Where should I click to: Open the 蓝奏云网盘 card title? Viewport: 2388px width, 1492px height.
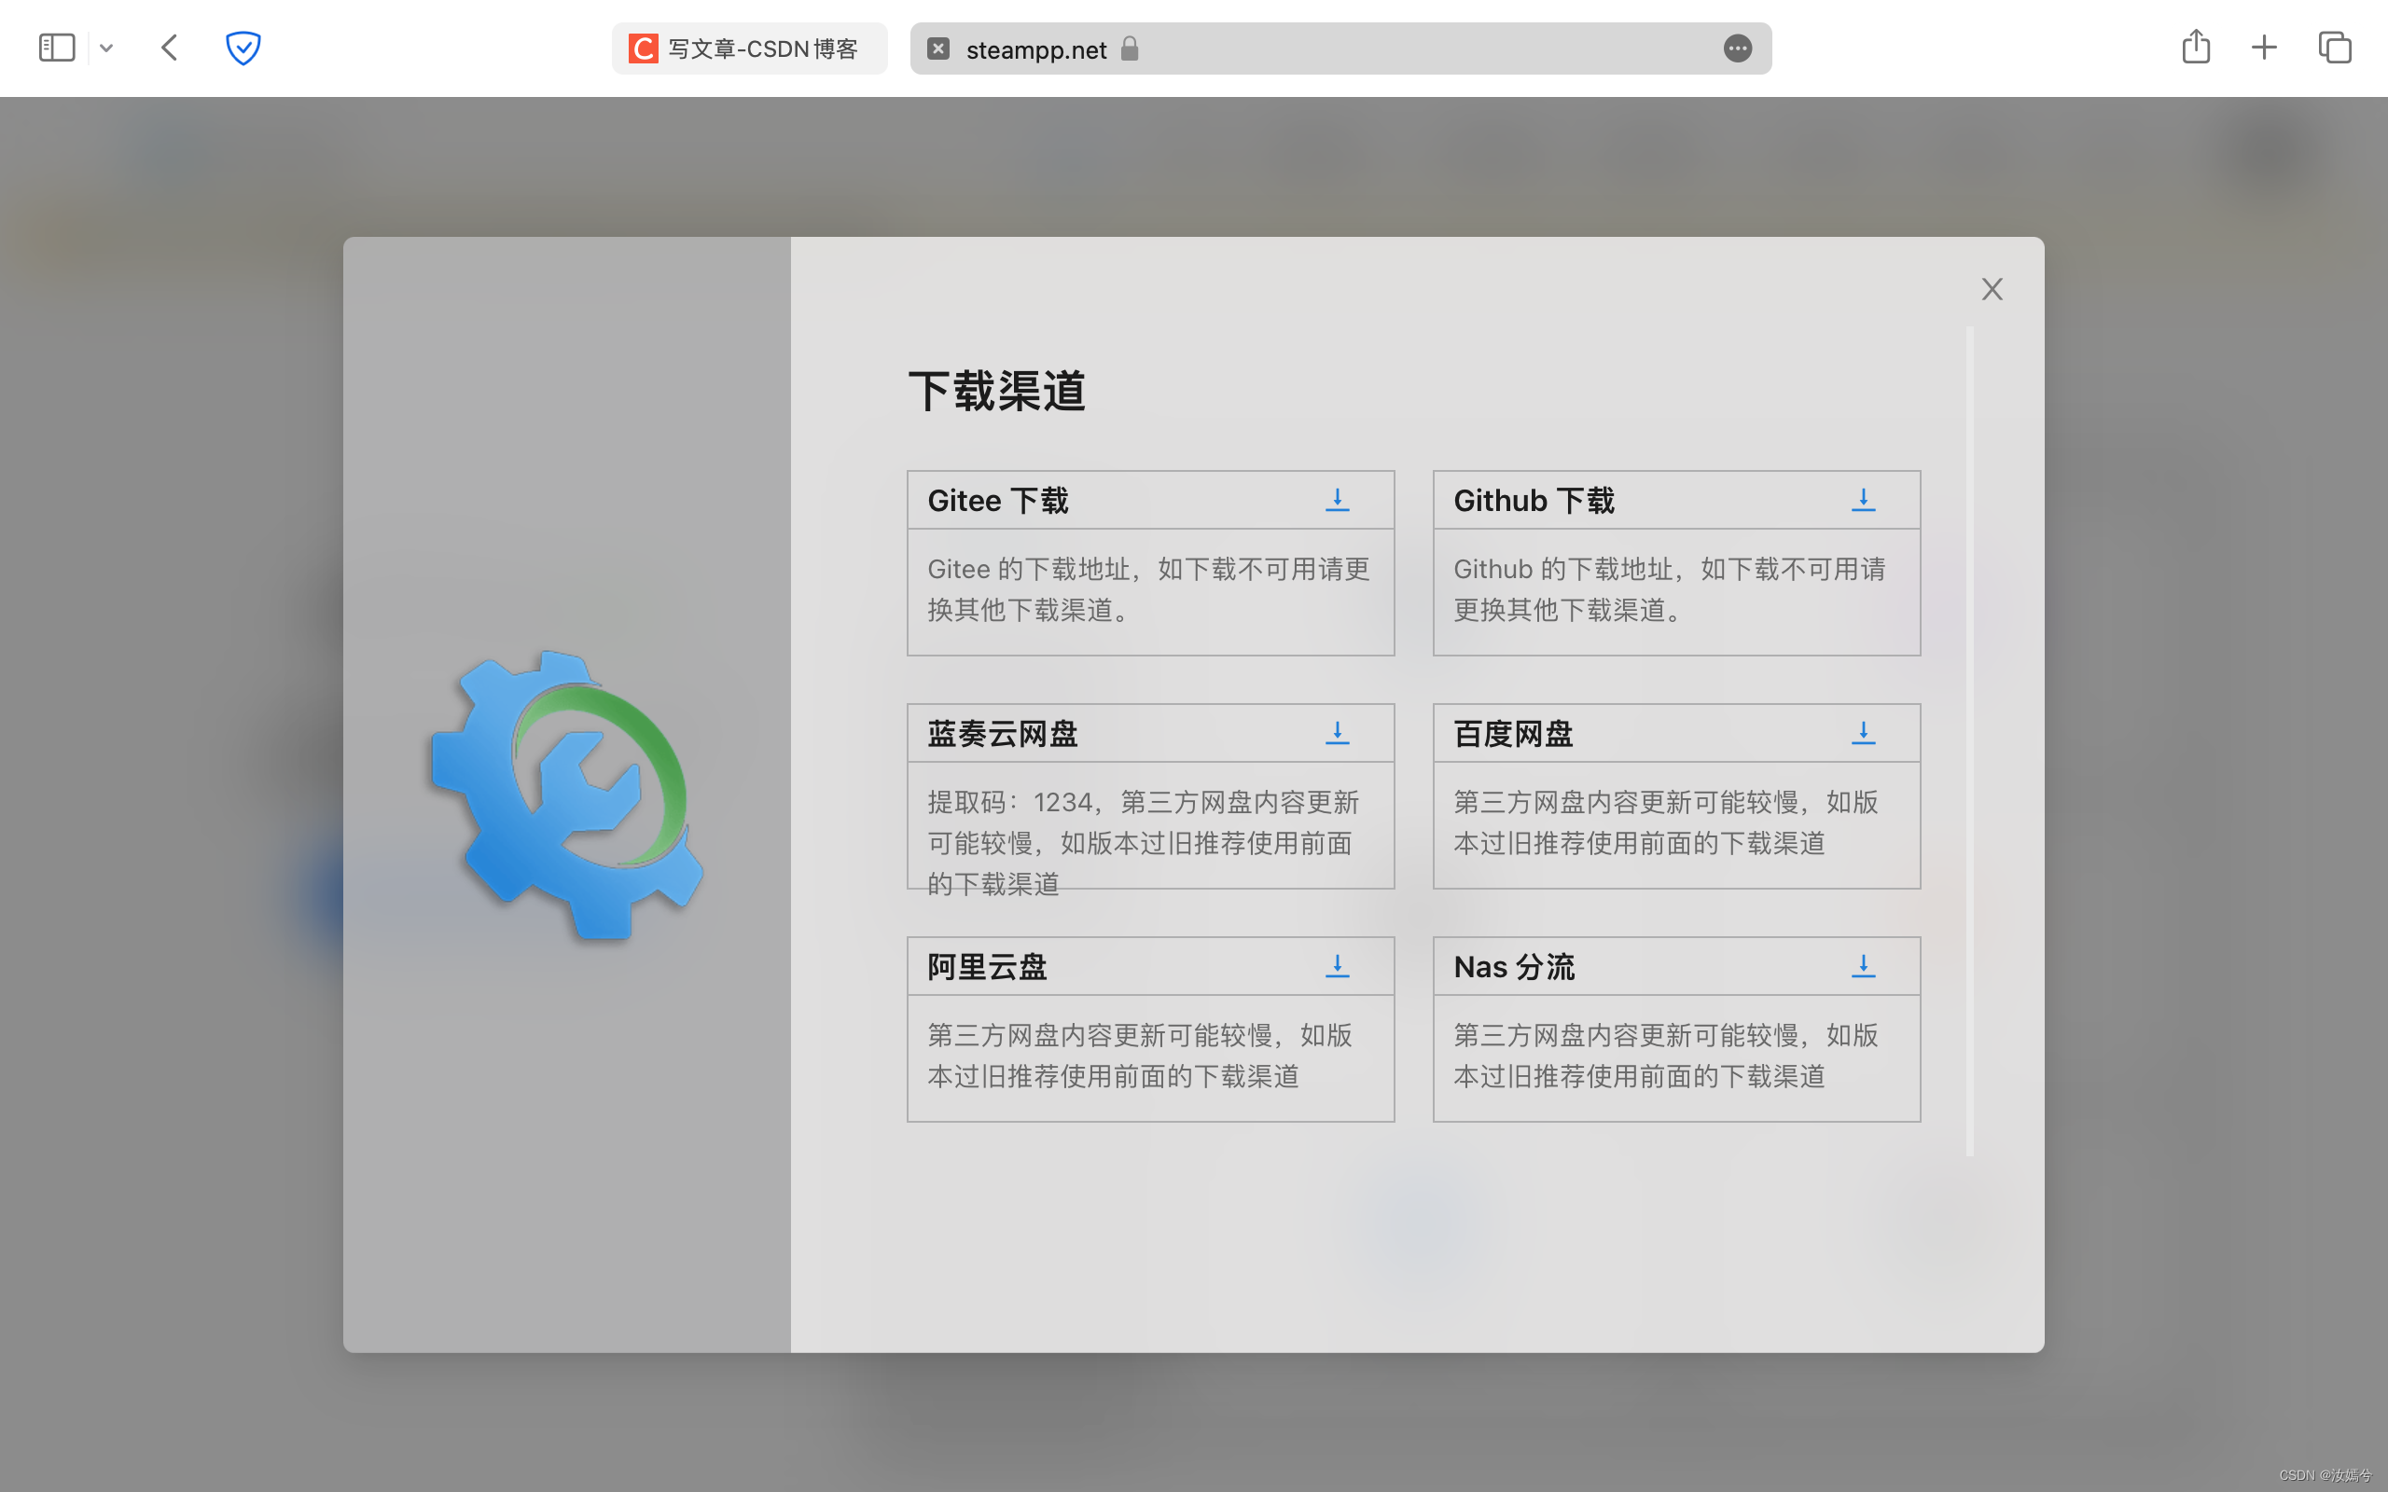tap(1003, 733)
